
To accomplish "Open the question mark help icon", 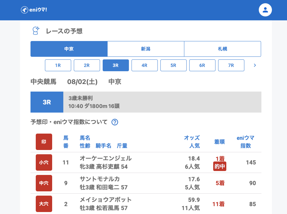I will click(115, 122).
